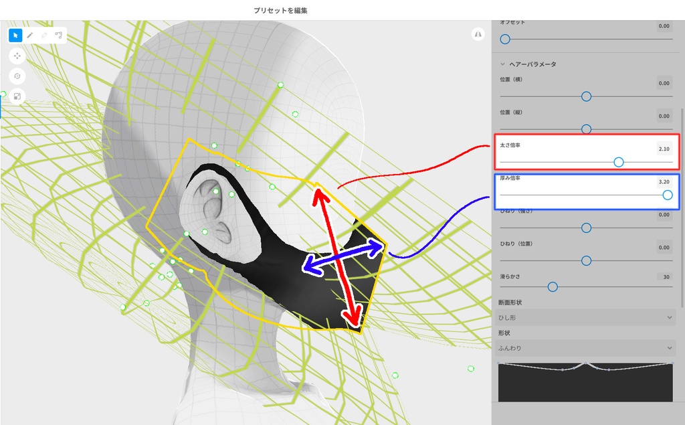Edit the 位置（縦） value field
This screenshot has width=685, height=425.
664,116
